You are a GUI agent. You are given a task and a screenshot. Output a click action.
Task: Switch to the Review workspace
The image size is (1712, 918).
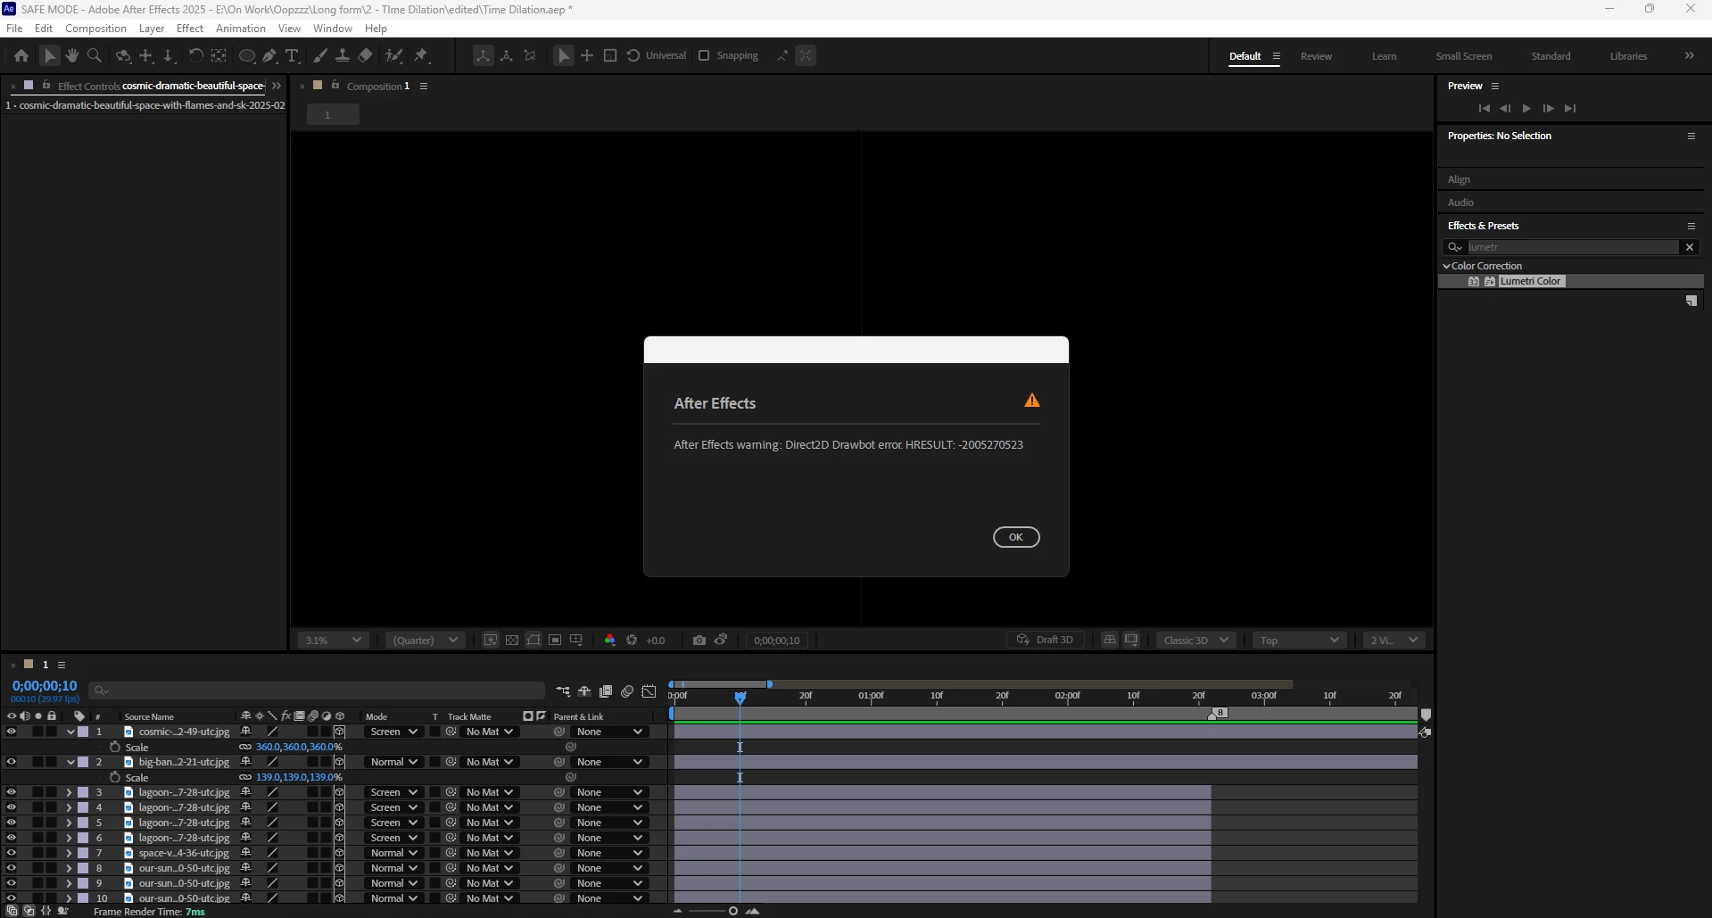point(1316,56)
